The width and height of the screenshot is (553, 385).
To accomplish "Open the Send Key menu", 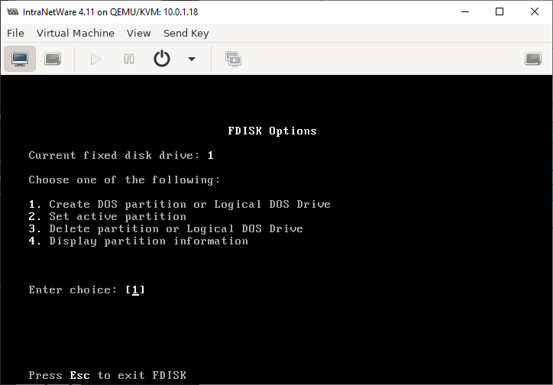I will (x=186, y=33).
